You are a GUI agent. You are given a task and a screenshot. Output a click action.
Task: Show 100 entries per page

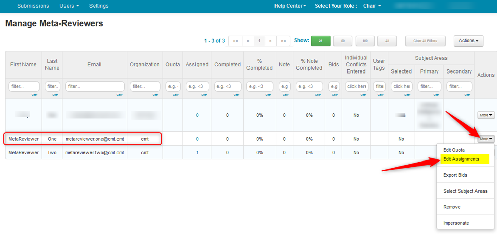(365, 41)
